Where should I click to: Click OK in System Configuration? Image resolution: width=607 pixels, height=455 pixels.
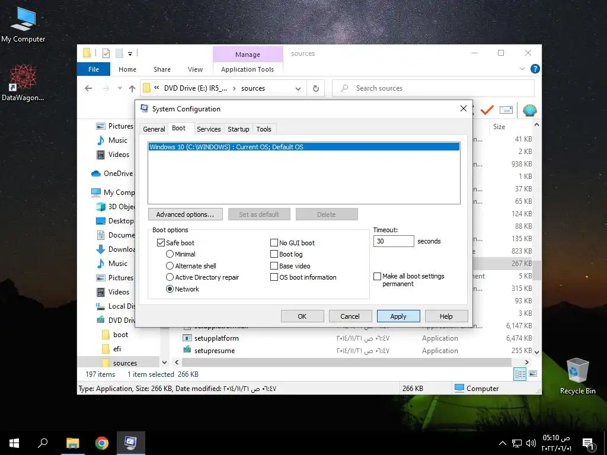click(302, 316)
